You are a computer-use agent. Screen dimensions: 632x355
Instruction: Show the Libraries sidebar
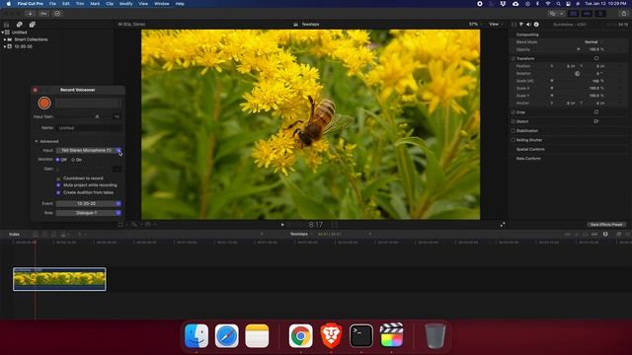[x=7, y=25]
